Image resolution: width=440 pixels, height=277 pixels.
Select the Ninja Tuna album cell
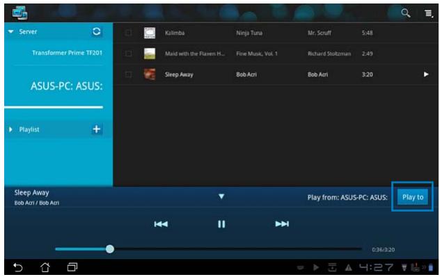click(x=249, y=33)
